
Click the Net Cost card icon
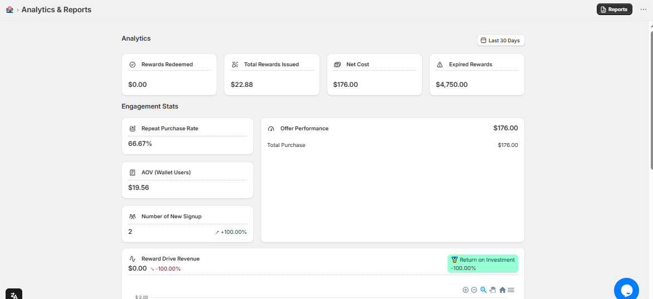[337, 65]
